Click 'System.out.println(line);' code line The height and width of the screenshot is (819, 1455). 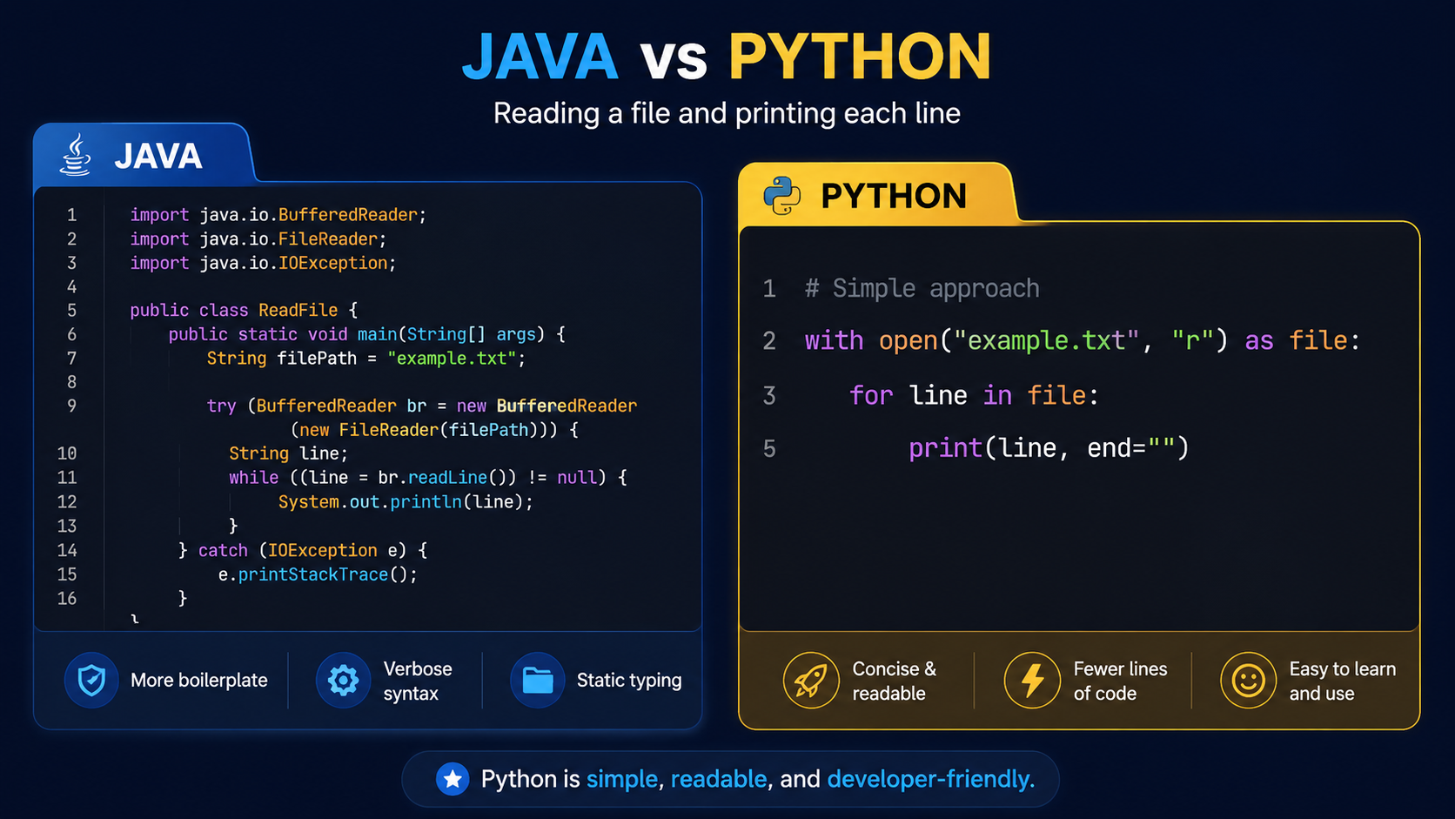click(406, 502)
